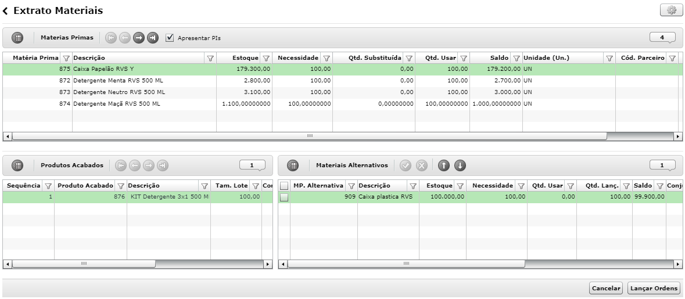Screen dimensions: 685x299
Task: Open grid options icon for Materias Primas
Action: (17, 38)
